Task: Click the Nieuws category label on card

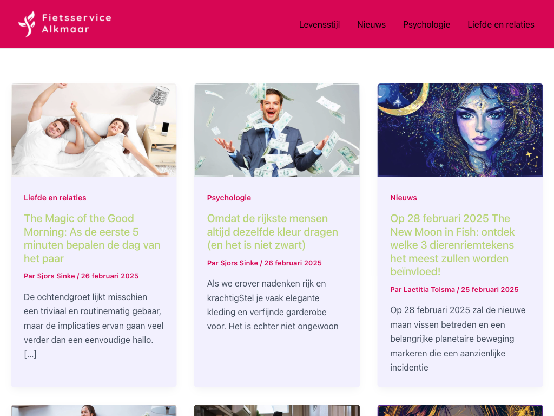Action: [x=404, y=198]
